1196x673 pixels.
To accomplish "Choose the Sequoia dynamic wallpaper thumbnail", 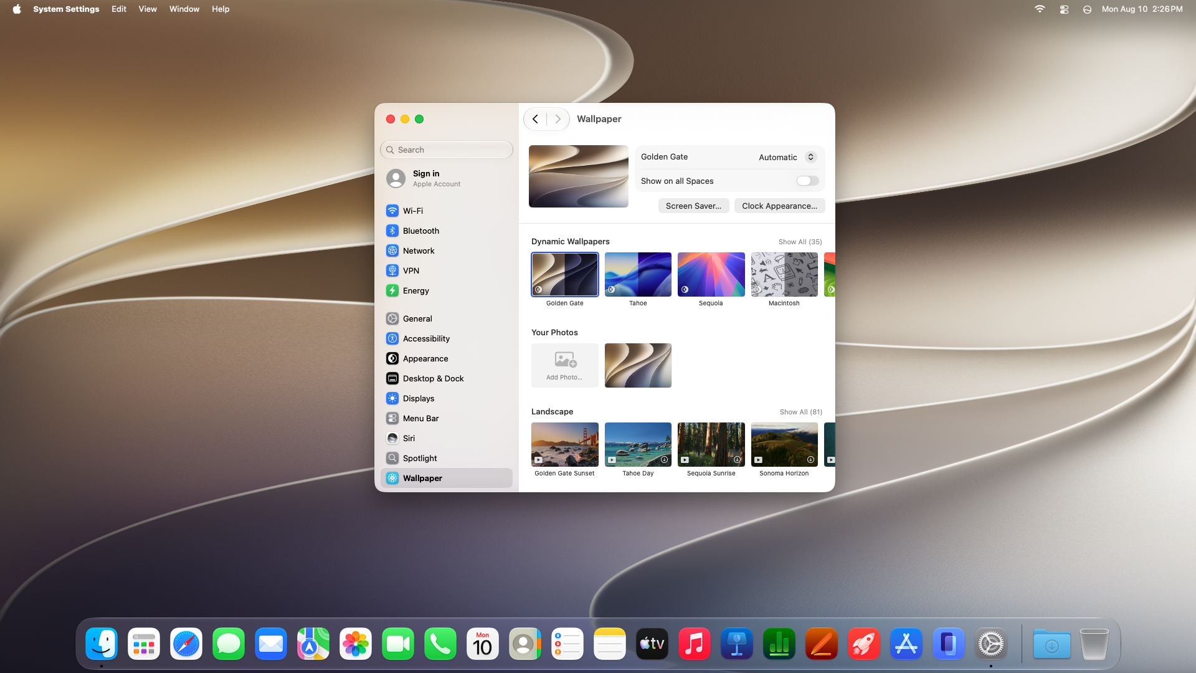I will (711, 275).
